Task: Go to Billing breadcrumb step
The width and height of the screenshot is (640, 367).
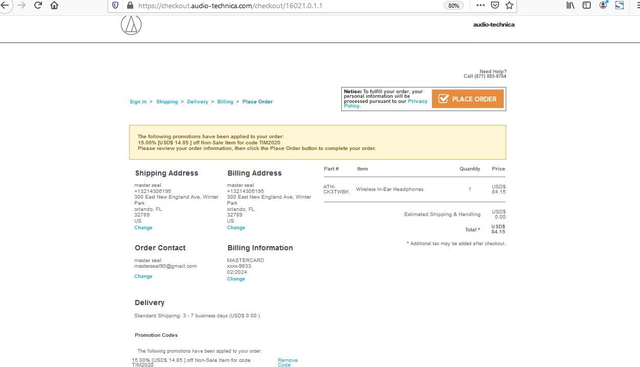Action: click(225, 102)
